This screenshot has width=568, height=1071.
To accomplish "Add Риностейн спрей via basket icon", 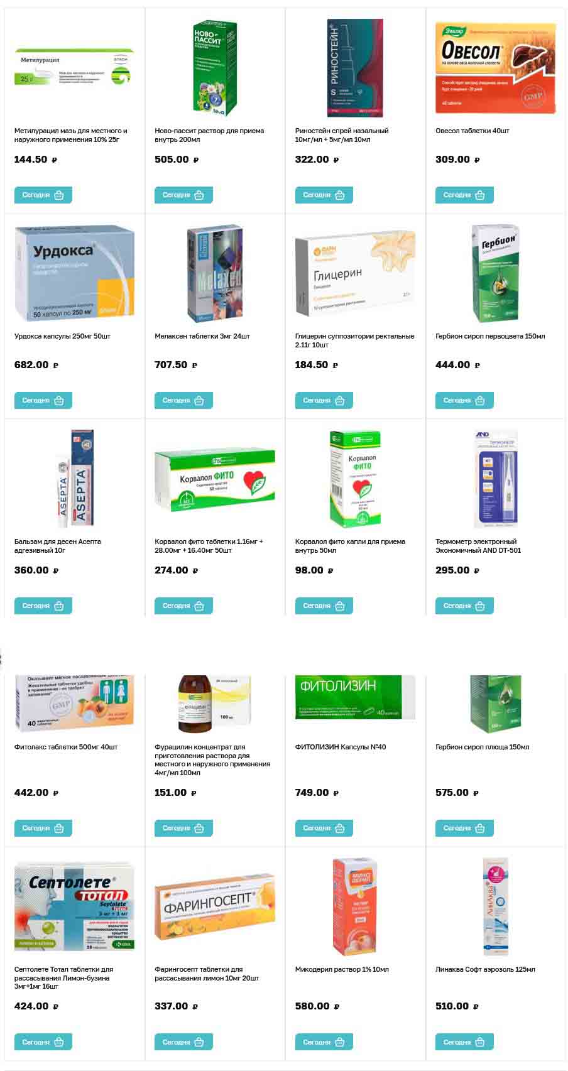I will [340, 195].
